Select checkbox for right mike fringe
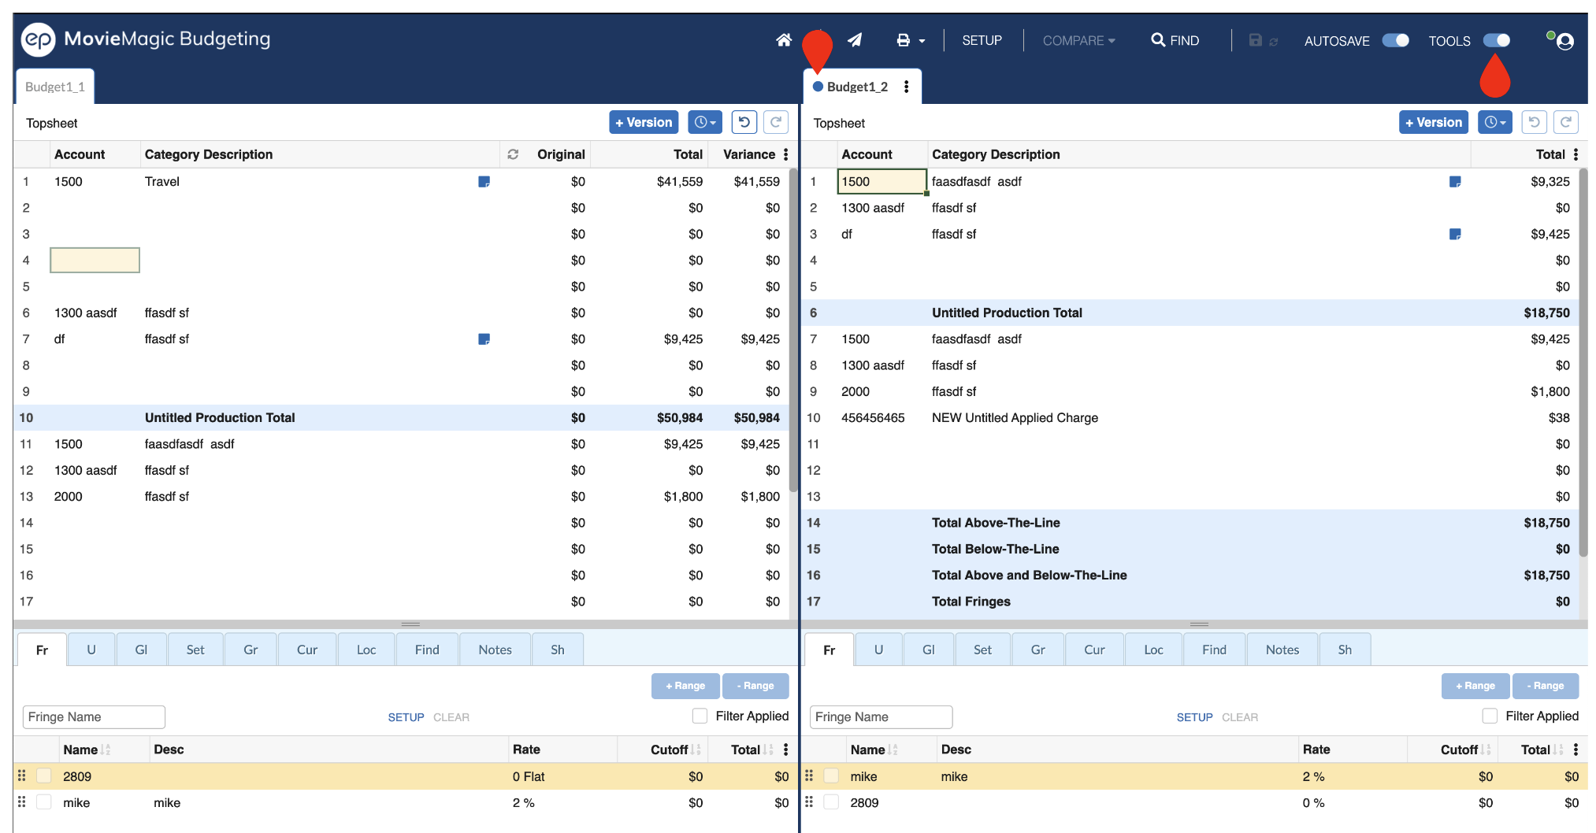Screen dimensions: 1596x833 point(831,776)
